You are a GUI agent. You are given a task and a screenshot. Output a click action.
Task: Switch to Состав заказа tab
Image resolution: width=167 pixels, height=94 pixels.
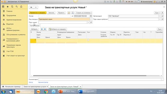[x=35, y=26]
